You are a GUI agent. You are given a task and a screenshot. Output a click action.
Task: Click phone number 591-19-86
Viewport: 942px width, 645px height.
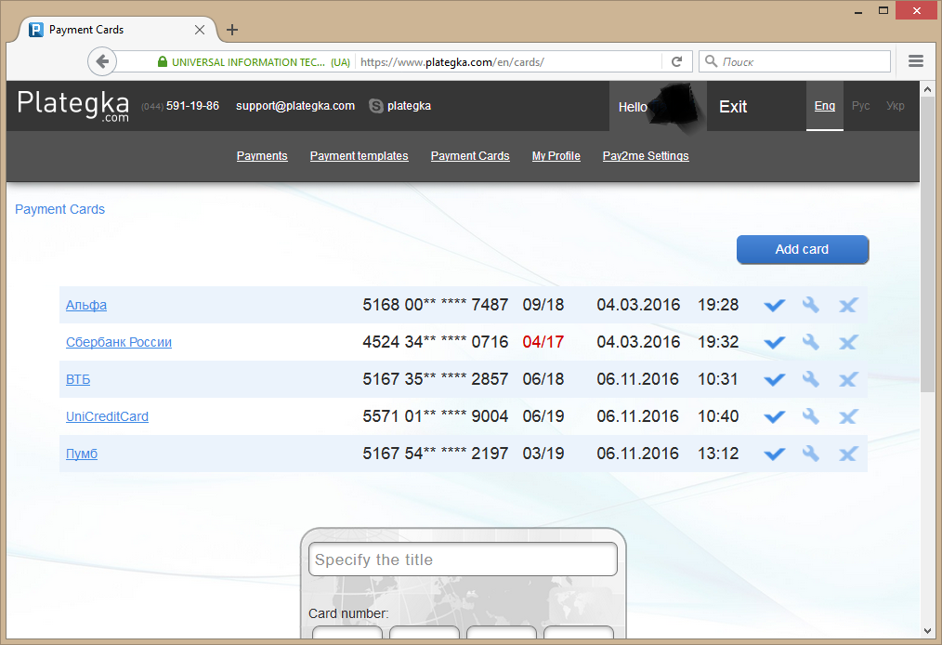[193, 106]
